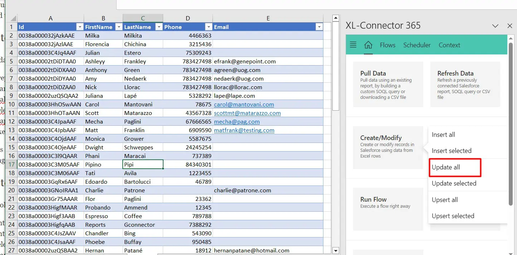Image resolution: width=517 pixels, height=255 pixels.
Task: Switch to the Flows tab
Action: (x=387, y=45)
